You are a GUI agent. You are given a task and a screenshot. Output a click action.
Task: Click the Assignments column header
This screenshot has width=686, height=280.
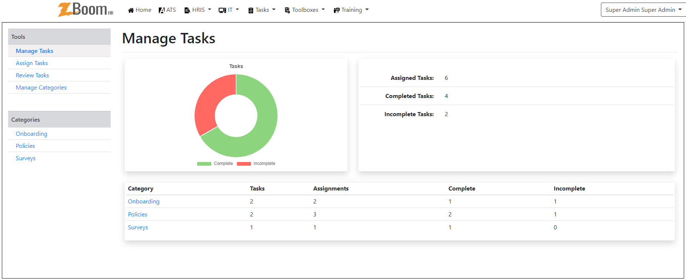pyautogui.click(x=331, y=189)
